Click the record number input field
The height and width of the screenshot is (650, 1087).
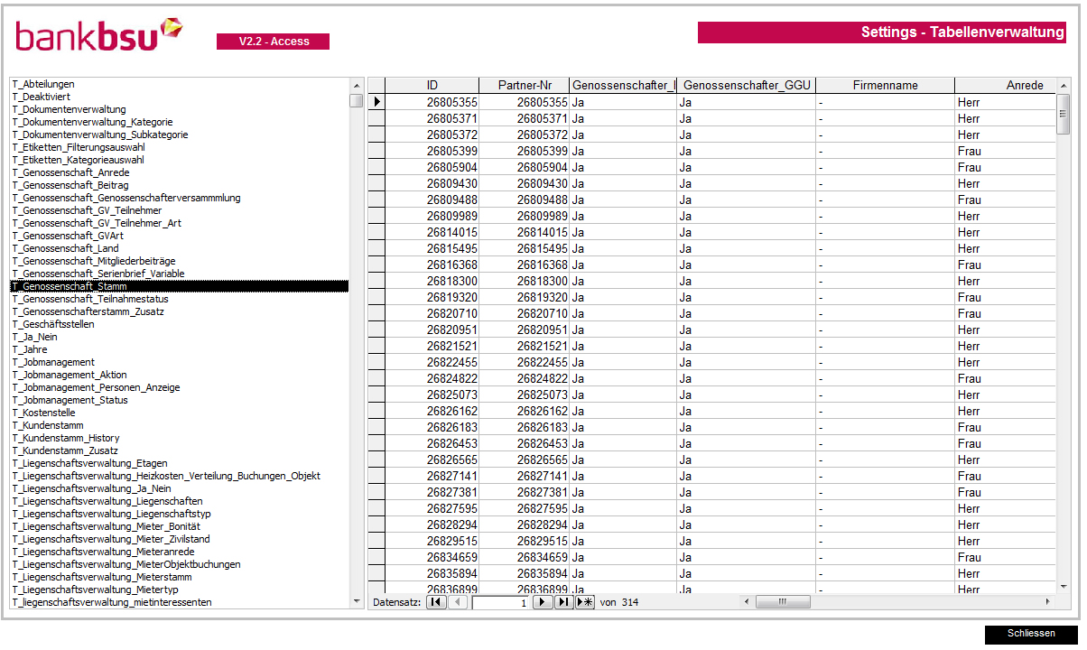(x=501, y=602)
